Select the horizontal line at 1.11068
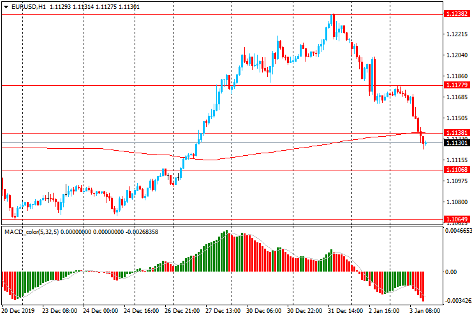This screenshot has width=472, height=318. pyautogui.click(x=223, y=170)
